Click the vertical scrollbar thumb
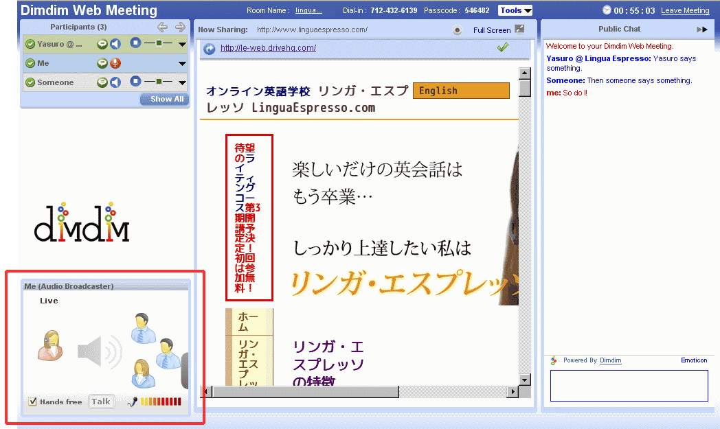Image resolution: width=720 pixels, height=429 pixels. click(525, 88)
